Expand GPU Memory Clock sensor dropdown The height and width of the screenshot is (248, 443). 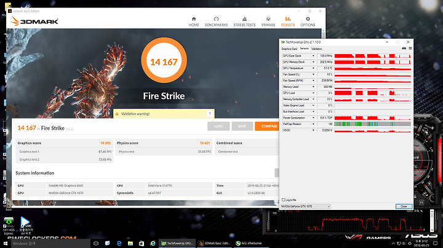[313, 62]
